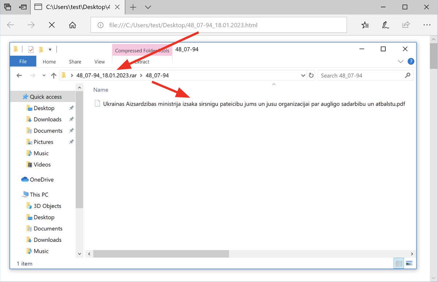
Task: Click the Search 48_07-94 box
Action: point(365,76)
